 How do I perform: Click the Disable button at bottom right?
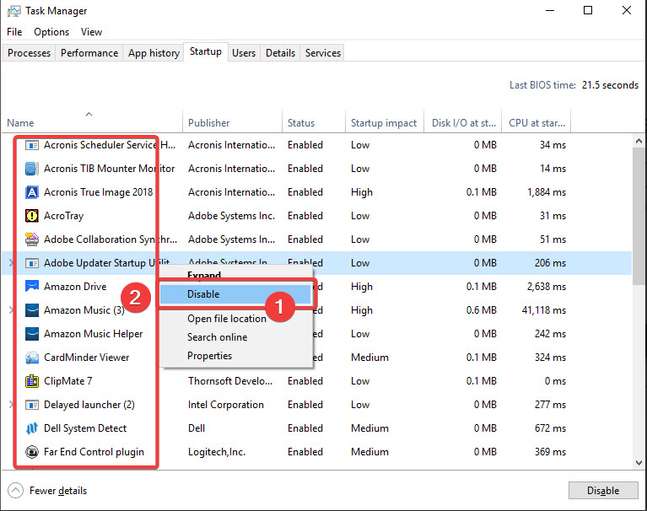coord(603,491)
